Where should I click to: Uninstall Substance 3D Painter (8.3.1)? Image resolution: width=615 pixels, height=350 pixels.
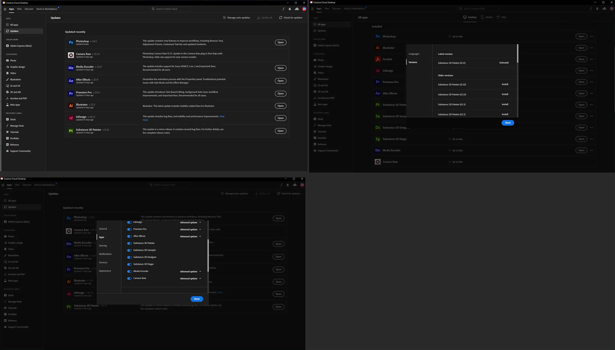(504, 63)
